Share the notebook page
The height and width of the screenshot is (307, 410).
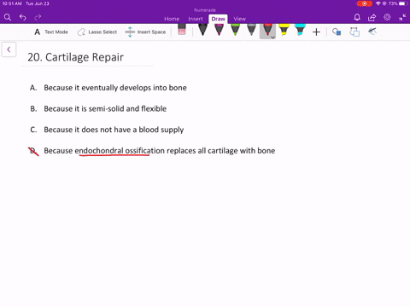click(x=372, y=18)
